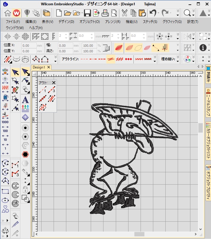Click the information i icon
Image resolution: width=211 pixels, height=239 pixels.
pos(203,48)
